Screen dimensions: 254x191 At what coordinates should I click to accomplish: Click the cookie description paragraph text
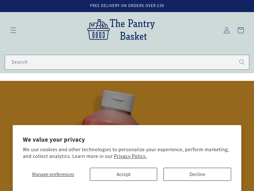(126, 153)
